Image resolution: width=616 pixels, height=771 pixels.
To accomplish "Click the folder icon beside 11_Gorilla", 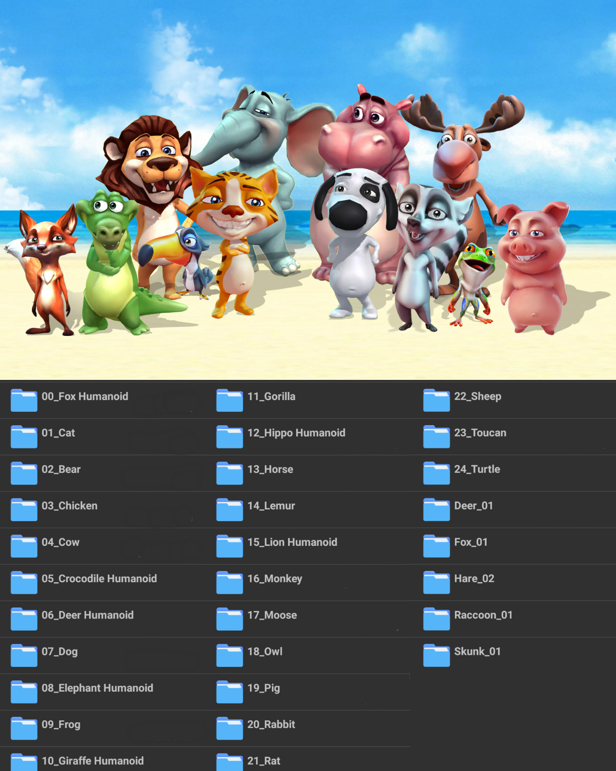I will point(230,400).
